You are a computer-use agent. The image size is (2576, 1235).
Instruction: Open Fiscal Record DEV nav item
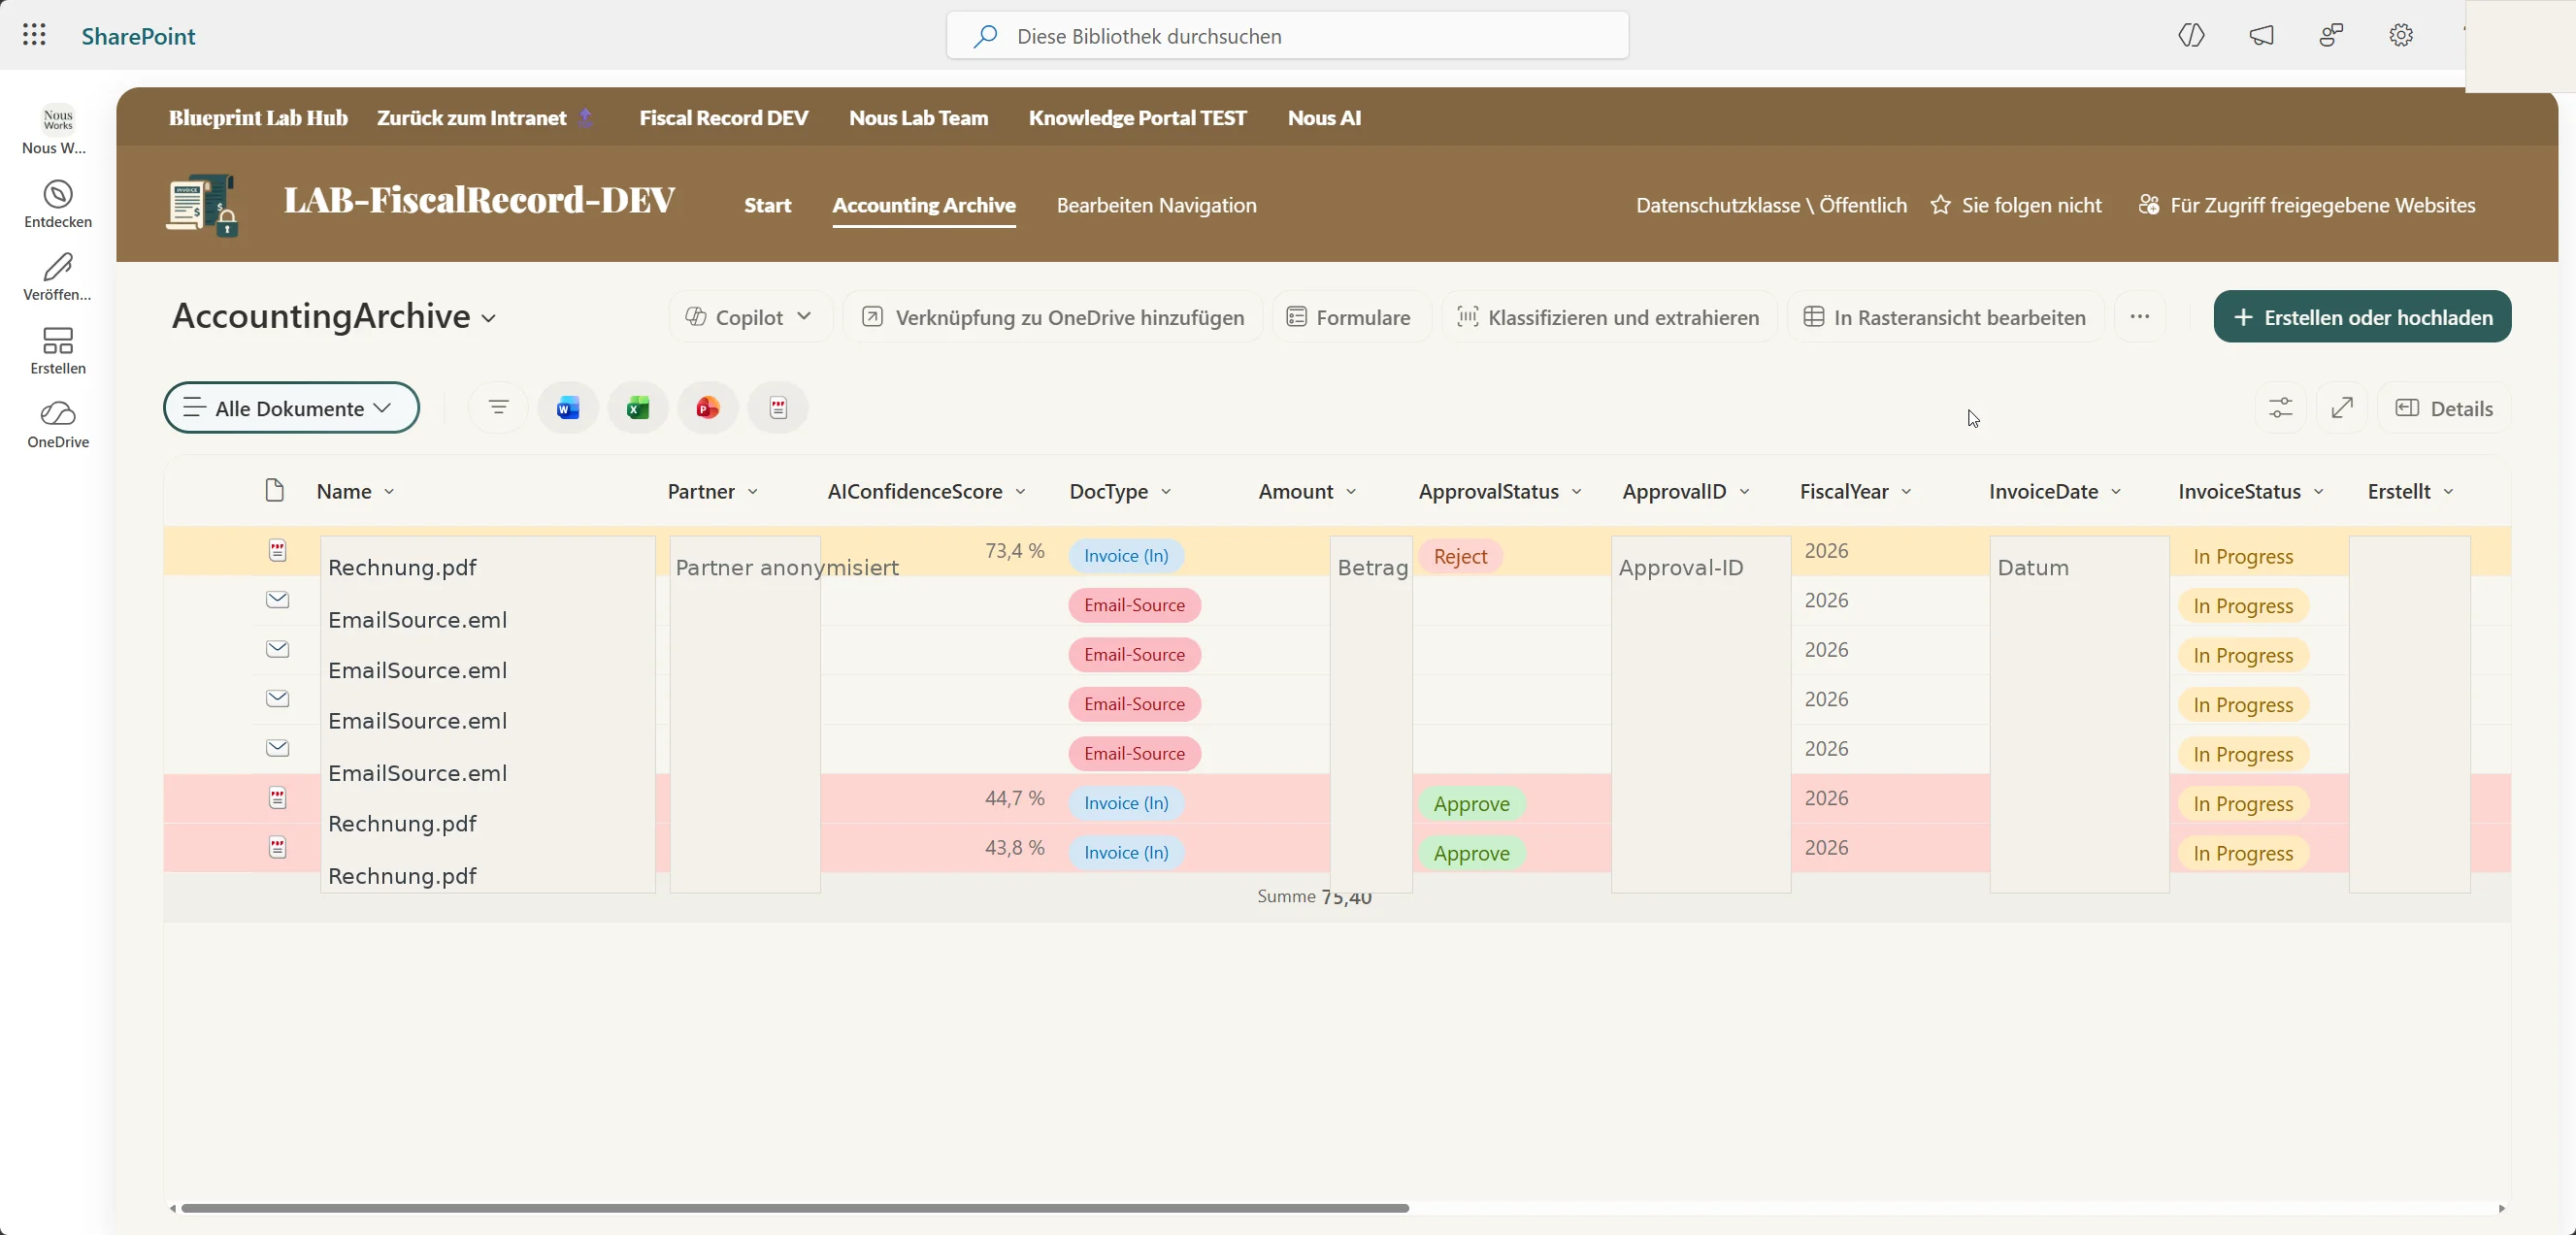pos(724,118)
